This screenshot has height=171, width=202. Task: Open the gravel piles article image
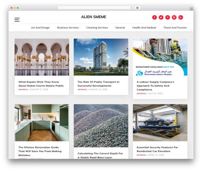pyautogui.click(x=101, y=126)
